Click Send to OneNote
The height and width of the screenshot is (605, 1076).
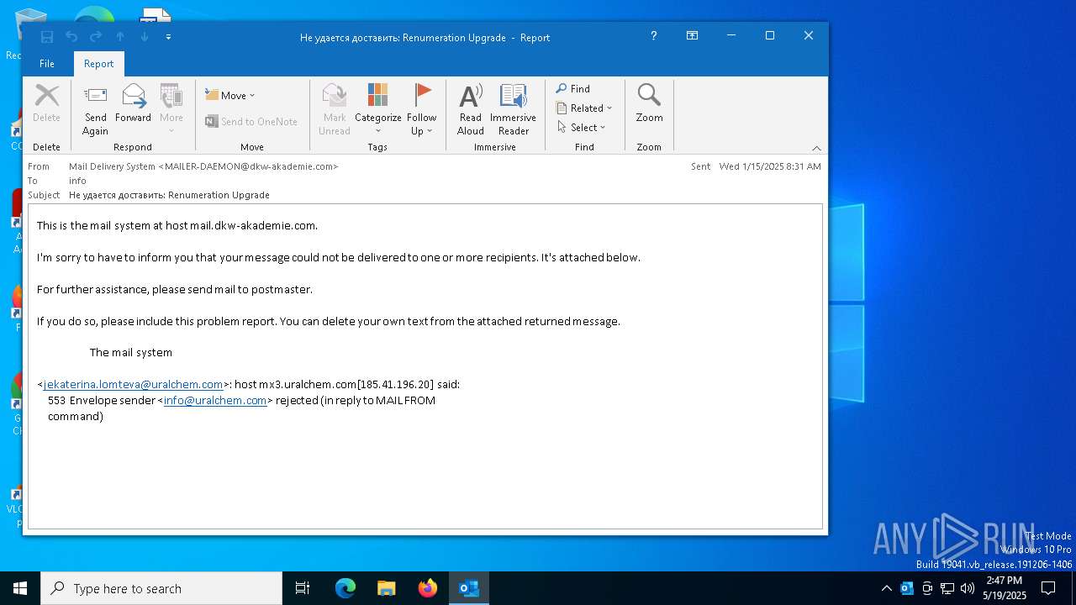click(x=251, y=122)
